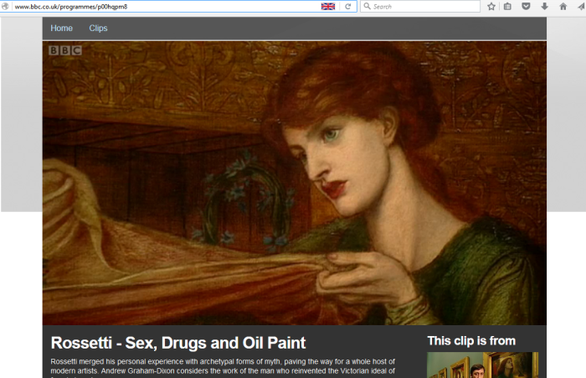Click the description starting 'Rossetti merged his personal'

(x=223, y=369)
